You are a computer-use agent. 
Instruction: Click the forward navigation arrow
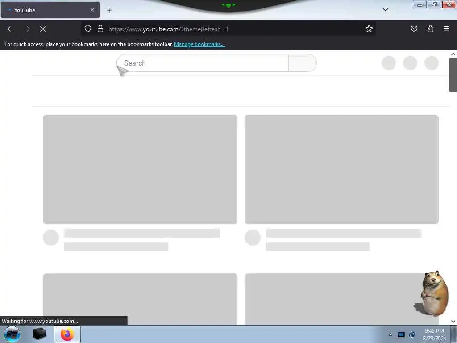pos(27,29)
